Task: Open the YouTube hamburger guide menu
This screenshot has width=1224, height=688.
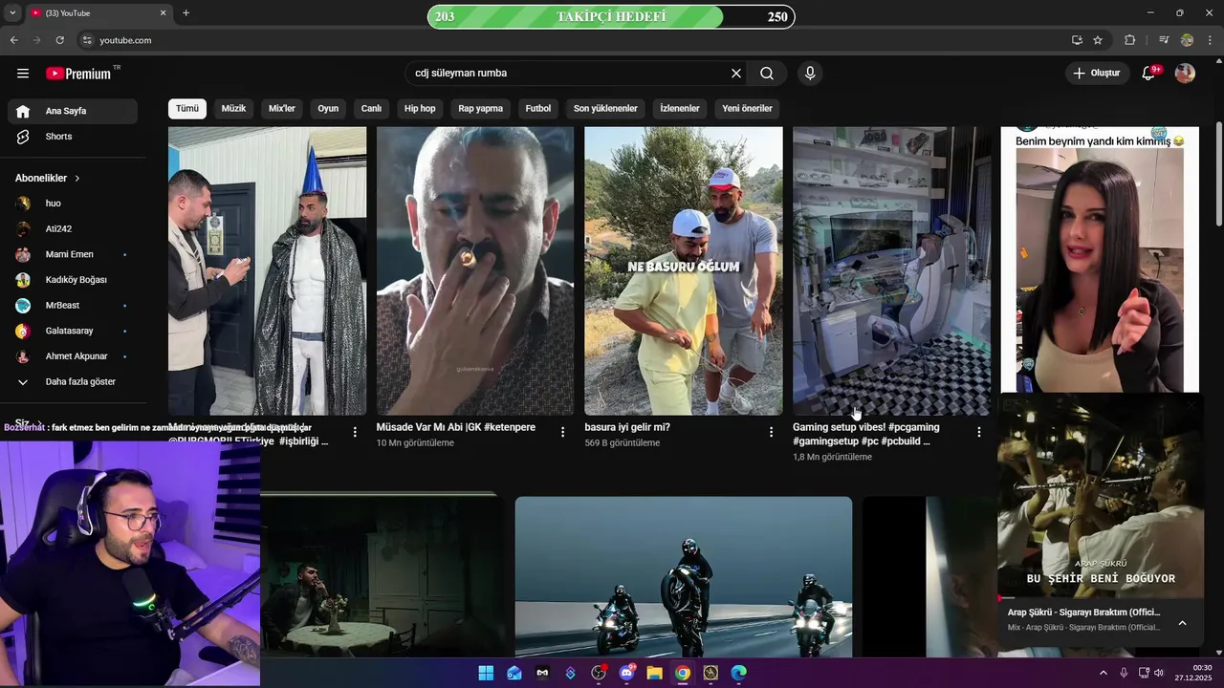Action: point(23,74)
